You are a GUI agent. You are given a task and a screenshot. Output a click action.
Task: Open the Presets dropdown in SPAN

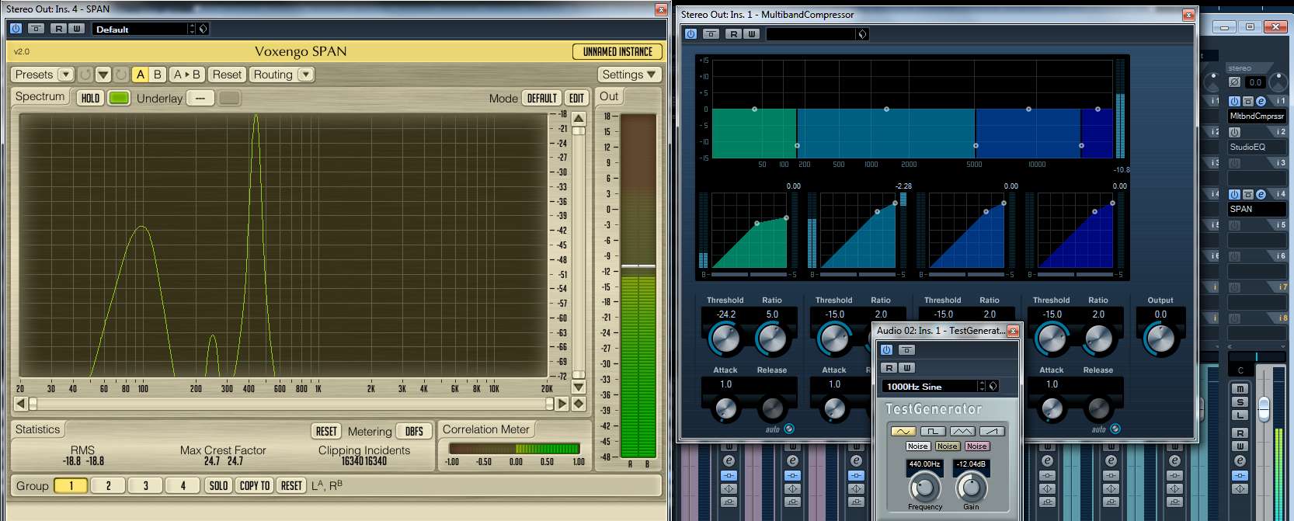click(x=43, y=75)
